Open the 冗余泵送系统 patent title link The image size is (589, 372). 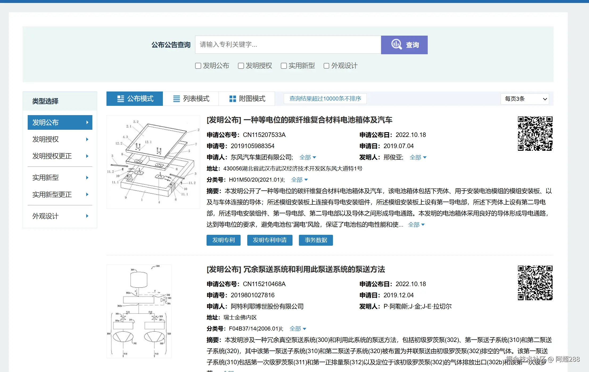click(x=296, y=269)
